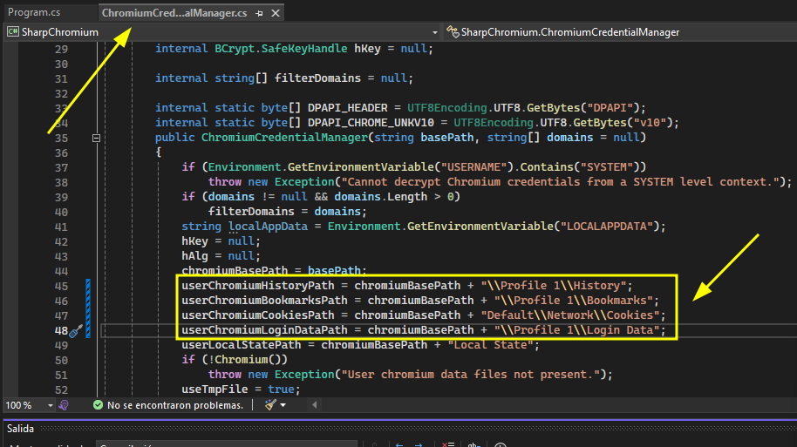
Task: Click 'userChromiumLoginDataPath' on line 48
Action: (x=264, y=330)
